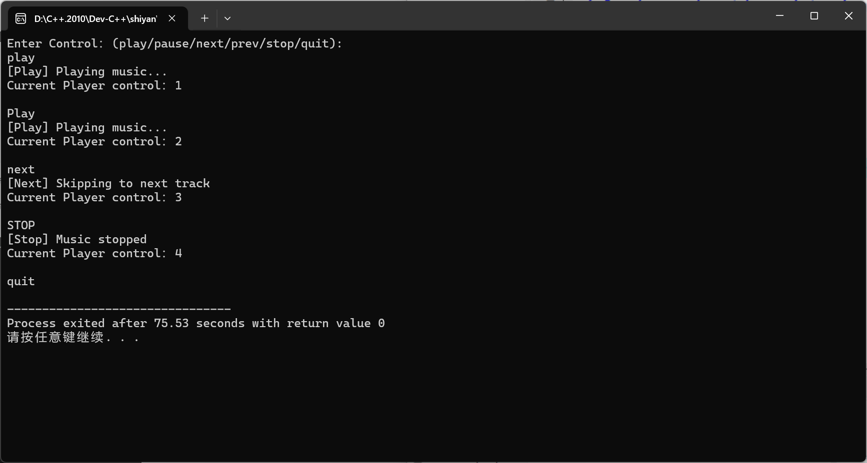
Task: Click the "Current Player control: 2" output line
Action: coord(94,141)
